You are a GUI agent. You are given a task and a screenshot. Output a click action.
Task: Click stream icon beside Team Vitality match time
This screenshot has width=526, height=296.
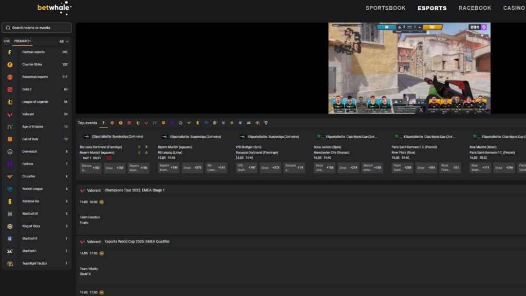pyautogui.click(x=102, y=253)
